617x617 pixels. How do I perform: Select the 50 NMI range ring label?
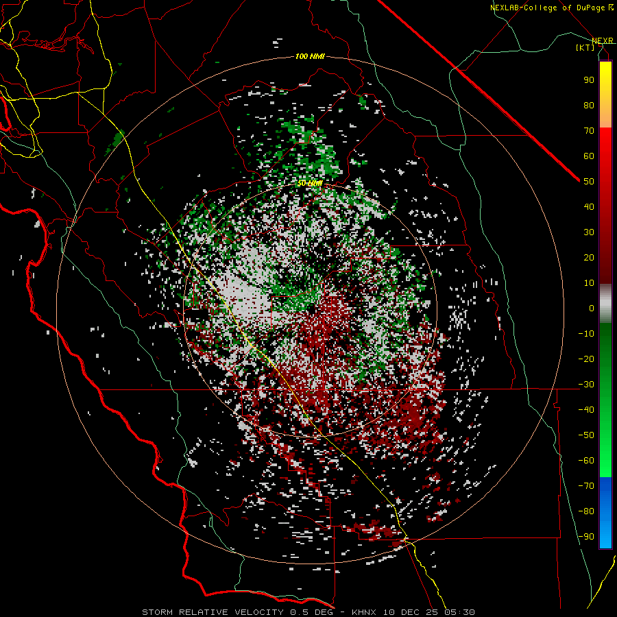310,183
